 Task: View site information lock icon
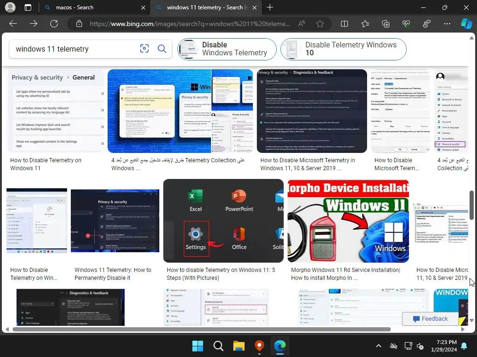pos(79,24)
